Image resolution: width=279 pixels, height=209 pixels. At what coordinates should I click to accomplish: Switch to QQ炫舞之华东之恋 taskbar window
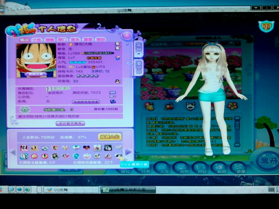(x=128, y=190)
